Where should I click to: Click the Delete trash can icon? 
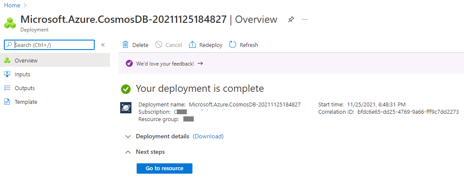pyautogui.click(x=125, y=45)
